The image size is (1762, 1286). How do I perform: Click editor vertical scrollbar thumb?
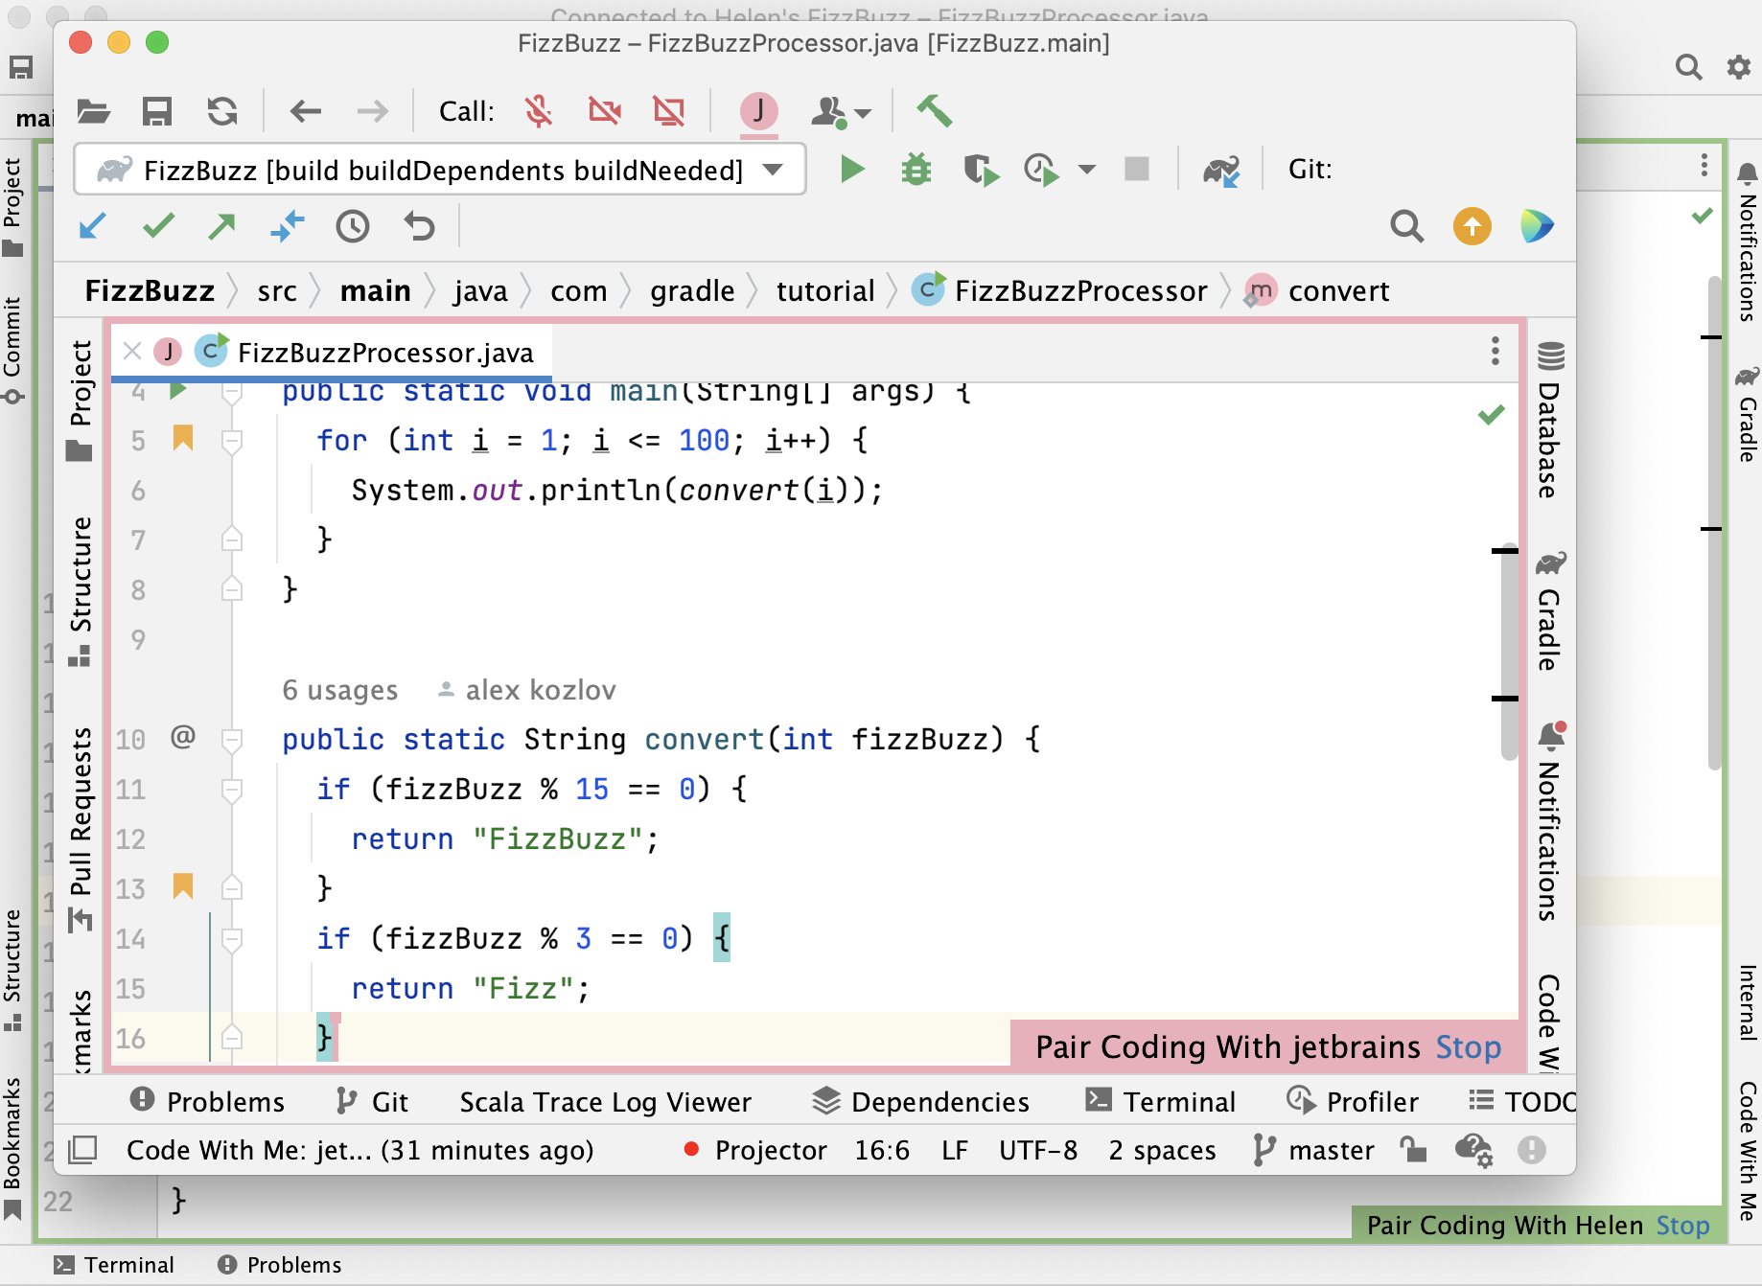tap(1509, 652)
